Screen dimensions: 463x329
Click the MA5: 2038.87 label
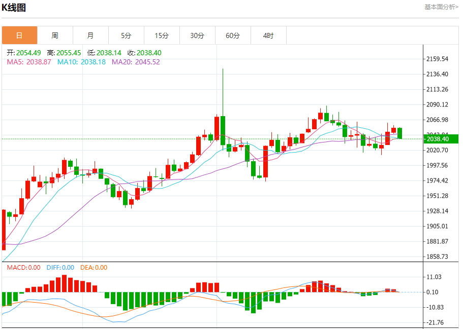[x=29, y=62]
